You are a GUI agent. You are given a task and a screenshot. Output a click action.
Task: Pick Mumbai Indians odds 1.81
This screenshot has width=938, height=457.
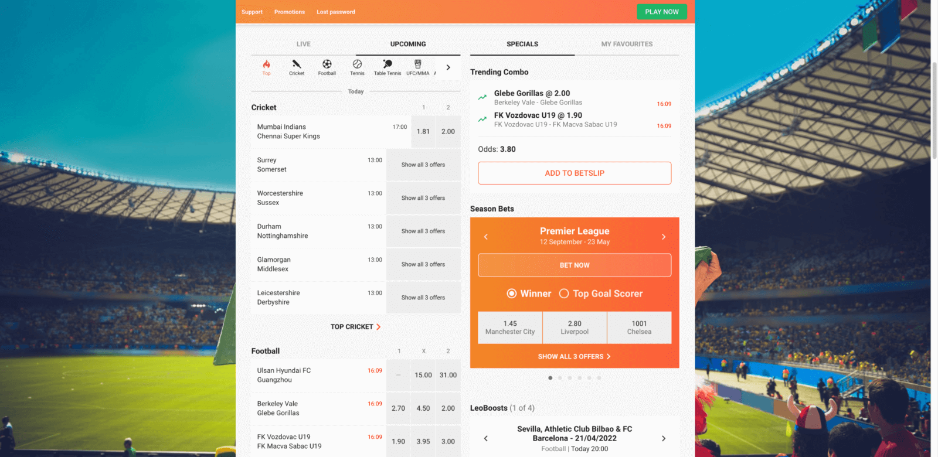point(423,131)
